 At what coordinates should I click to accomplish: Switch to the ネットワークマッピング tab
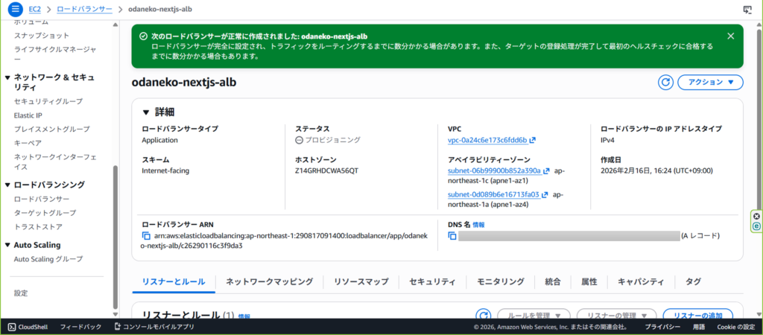(269, 281)
